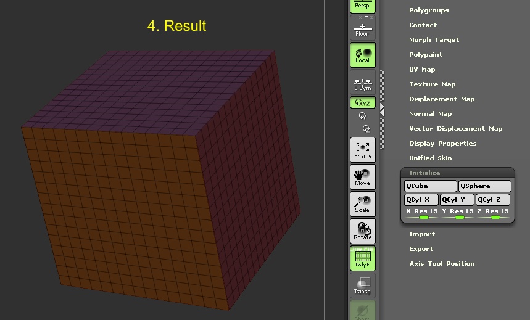Click the Move view icon
This screenshot has height=320, width=530.
pyautogui.click(x=362, y=177)
